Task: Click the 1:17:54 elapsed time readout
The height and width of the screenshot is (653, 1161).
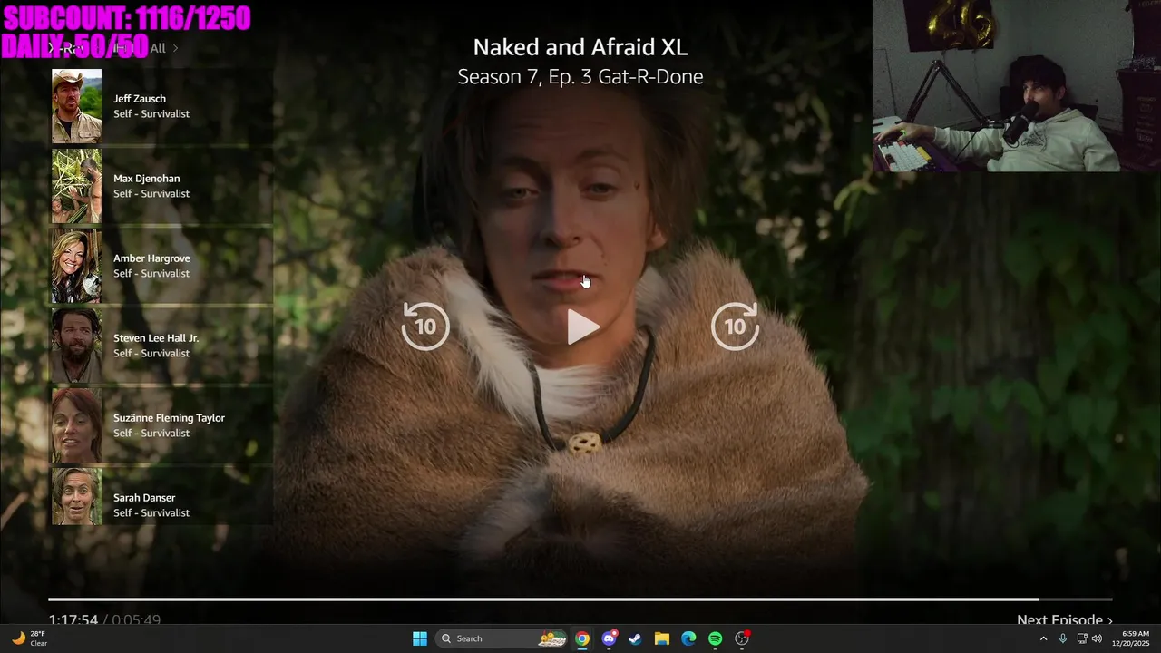Action: tap(73, 620)
